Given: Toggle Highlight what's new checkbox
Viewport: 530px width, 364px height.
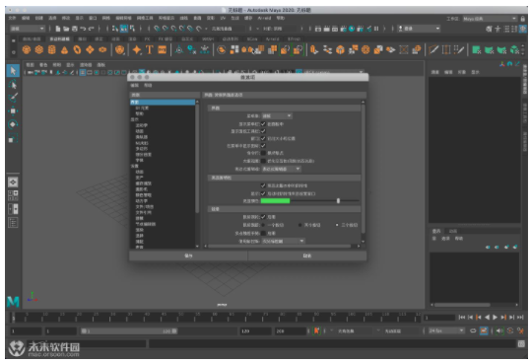Looking at the screenshot, I should [263, 185].
